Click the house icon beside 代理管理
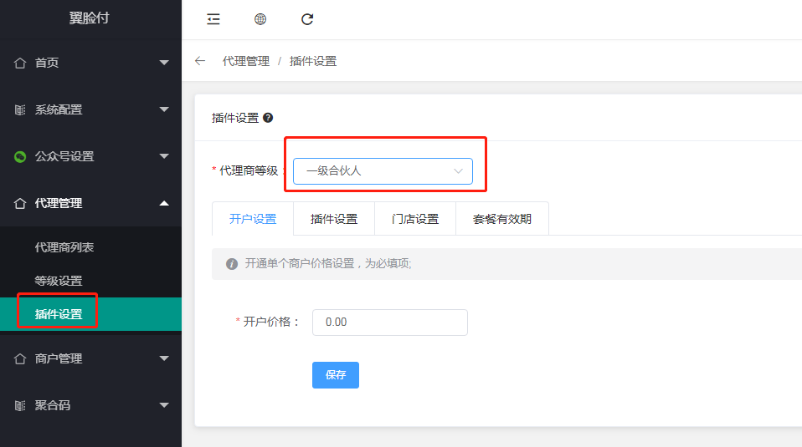The width and height of the screenshot is (802, 447). pyautogui.click(x=20, y=204)
